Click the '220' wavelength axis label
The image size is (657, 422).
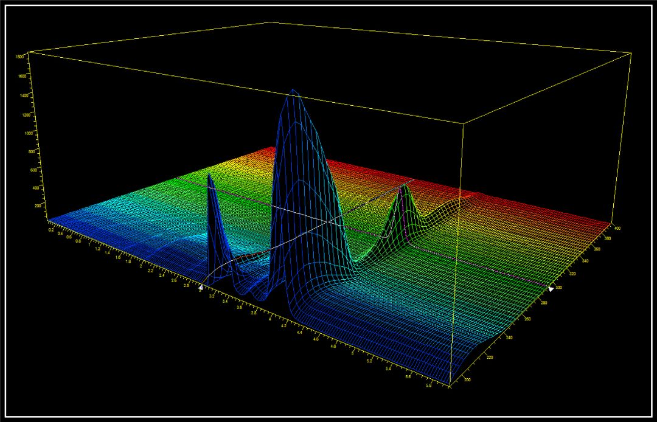pyautogui.click(x=490, y=357)
